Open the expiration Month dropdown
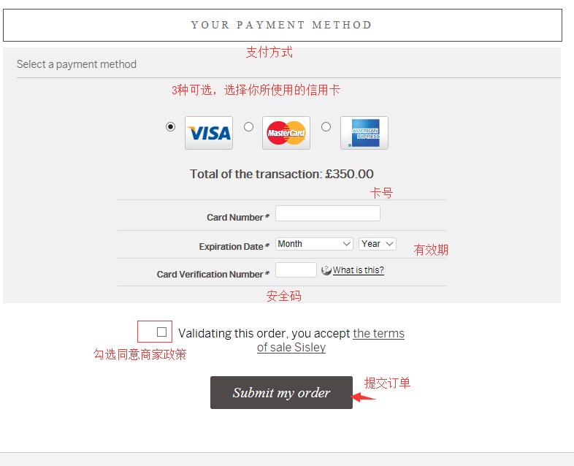Viewport: 574px width, 466px height. [315, 244]
